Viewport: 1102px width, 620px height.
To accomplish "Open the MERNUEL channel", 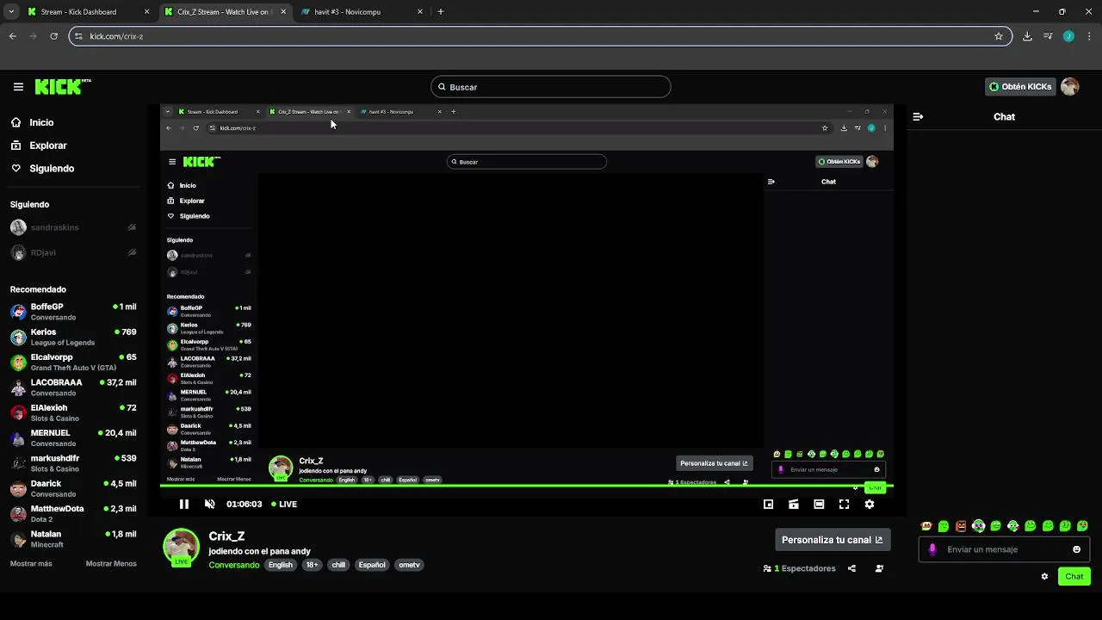I will (73, 437).
